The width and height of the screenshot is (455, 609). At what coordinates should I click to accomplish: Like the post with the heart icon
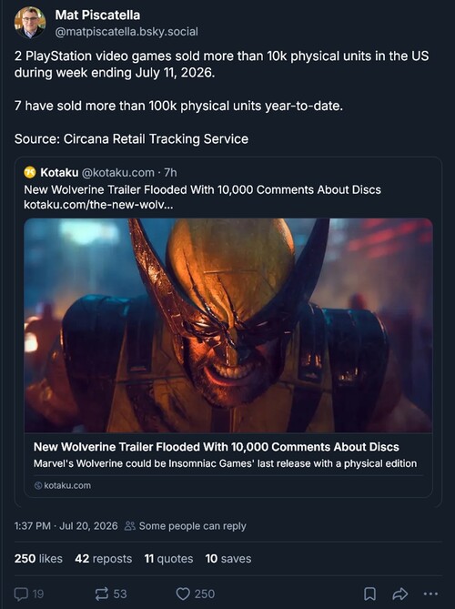183,594
